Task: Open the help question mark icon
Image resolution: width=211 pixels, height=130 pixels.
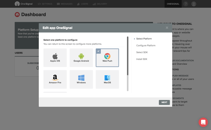Action: [186, 4]
